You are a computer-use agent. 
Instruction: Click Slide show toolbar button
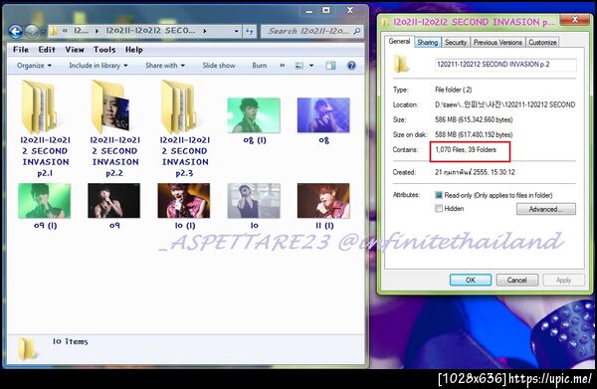point(219,66)
